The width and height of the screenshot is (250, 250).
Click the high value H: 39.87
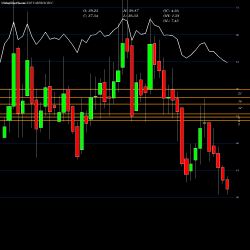(x=131, y=11)
